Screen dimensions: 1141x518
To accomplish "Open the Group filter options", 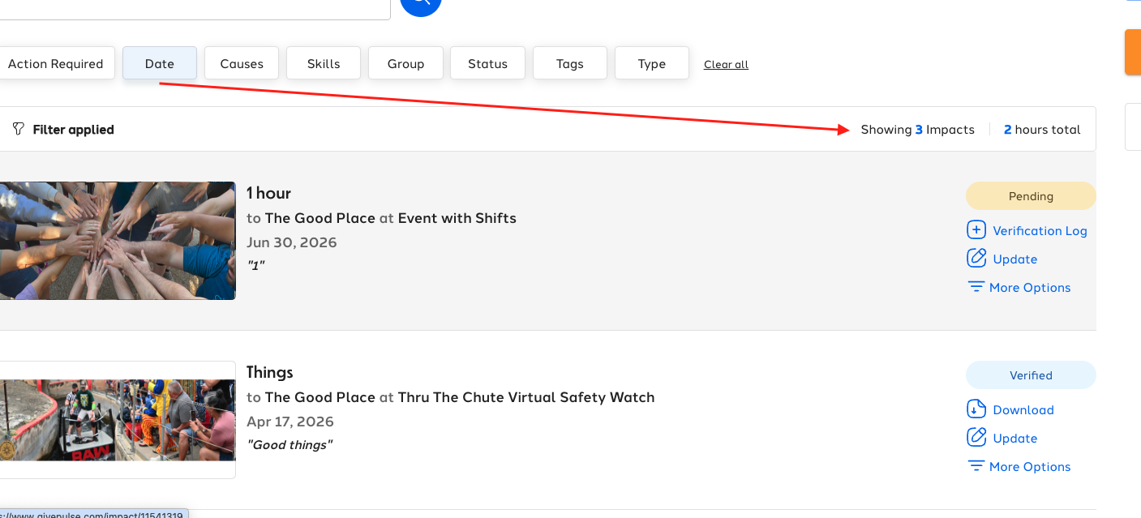I will 405,63.
